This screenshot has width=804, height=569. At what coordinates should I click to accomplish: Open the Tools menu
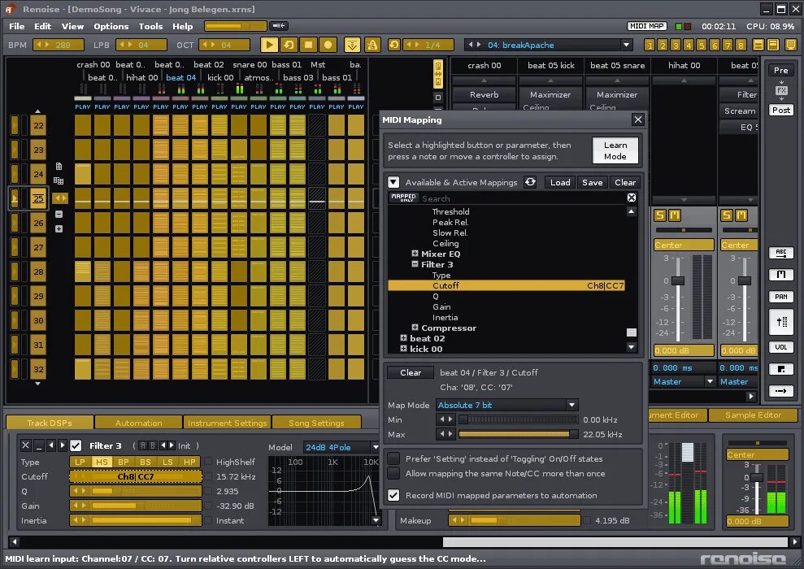(x=150, y=26)
